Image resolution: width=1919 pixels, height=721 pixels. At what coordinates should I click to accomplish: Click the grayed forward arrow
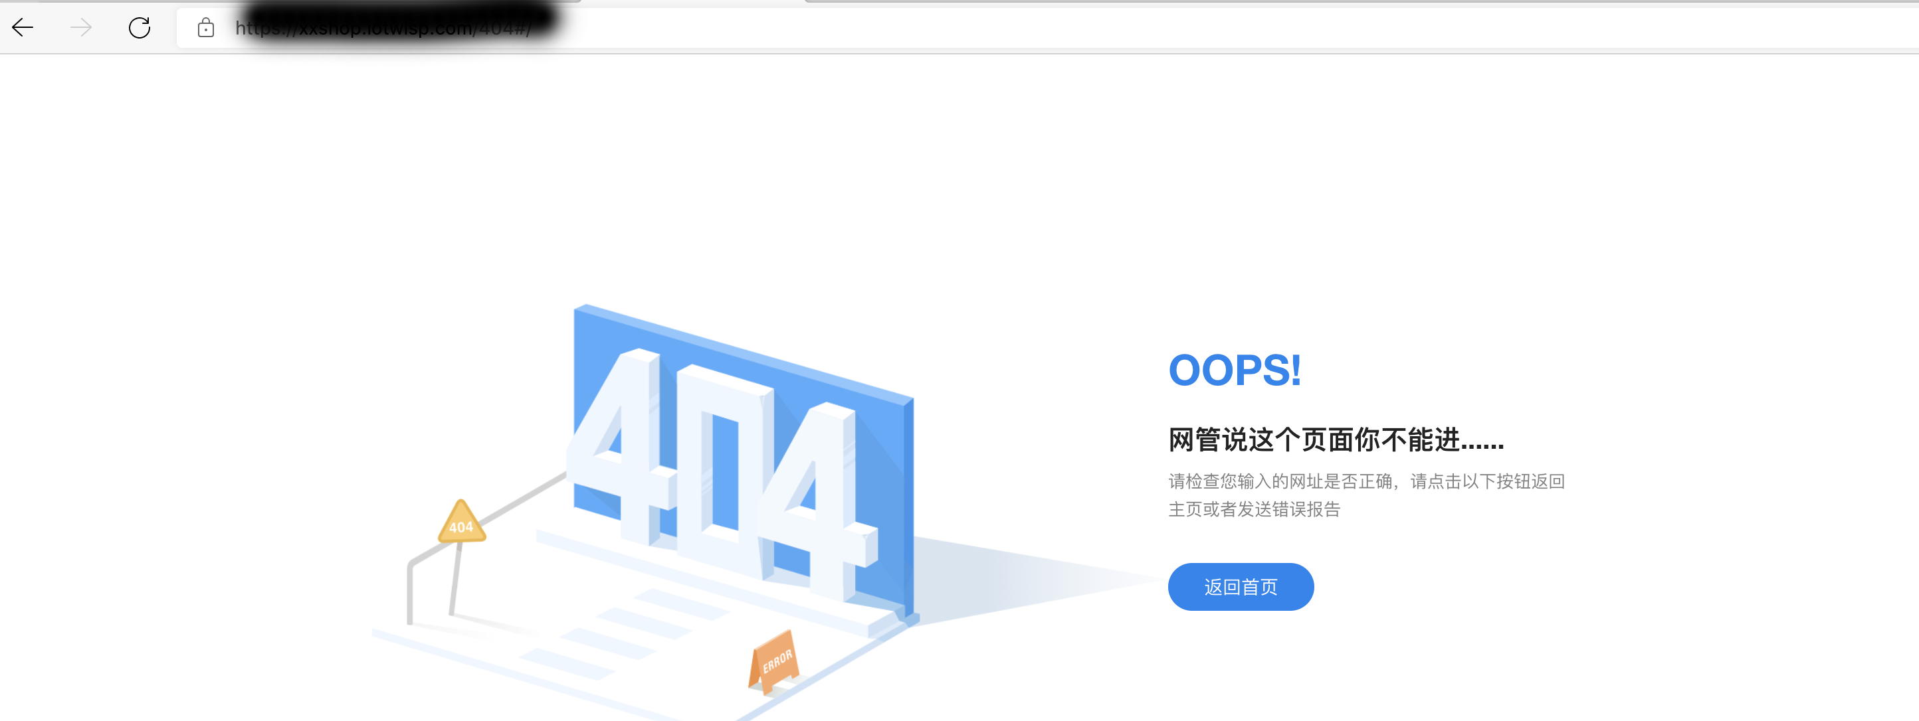point(81,27)
